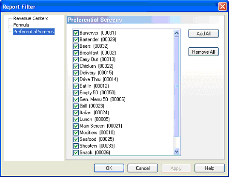Open Help for the Report Filter

click(x=209, y=168)
